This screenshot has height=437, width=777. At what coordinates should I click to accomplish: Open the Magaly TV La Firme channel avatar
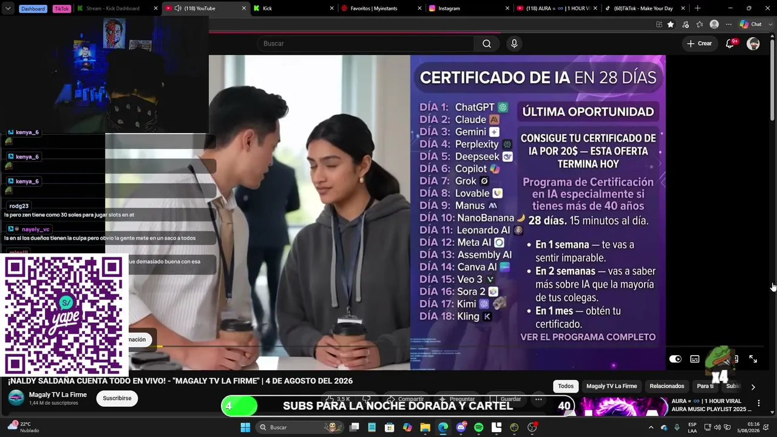pyautogui.click(x=16, y=398)
